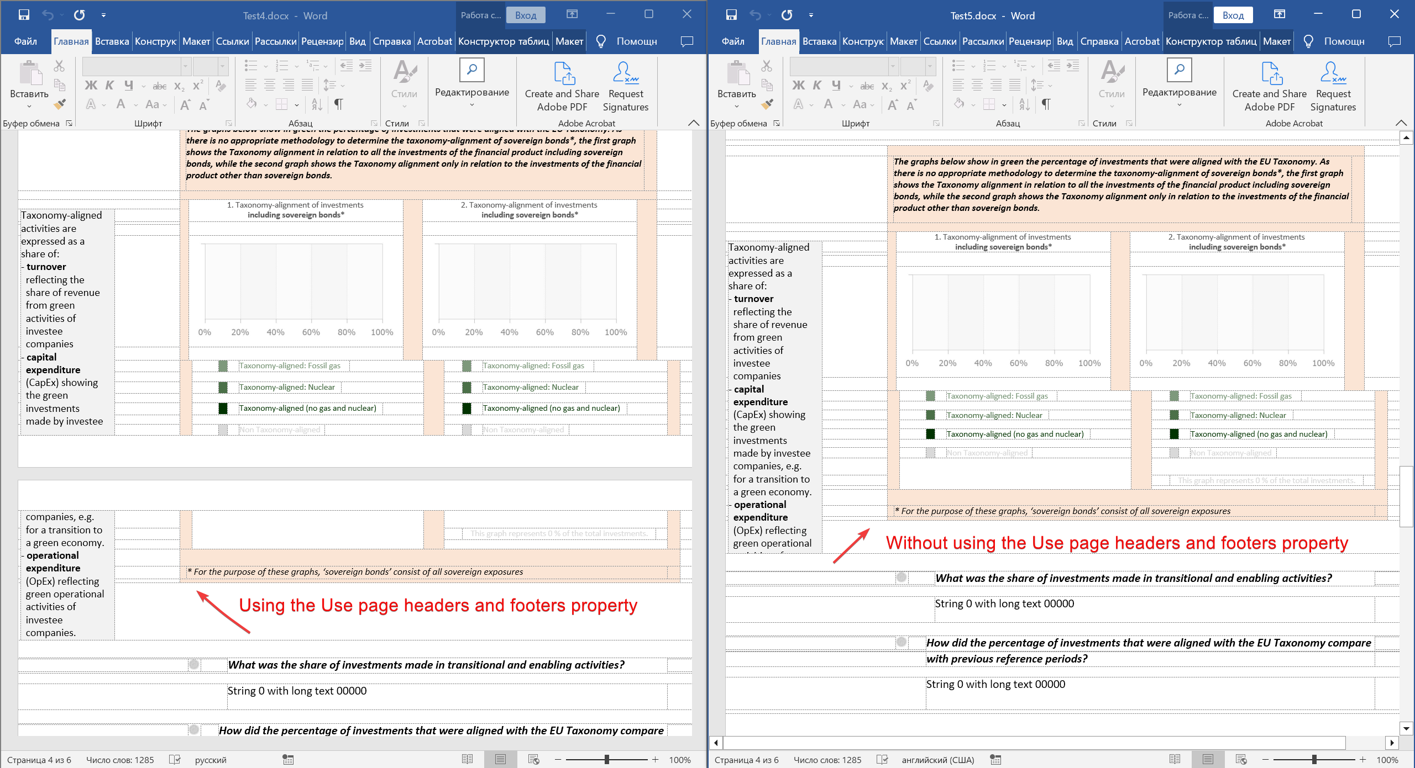Screen dimensions: 1415x768
Task: Click Undo icon in Test5.docx title bar
Action: point(756,15)
